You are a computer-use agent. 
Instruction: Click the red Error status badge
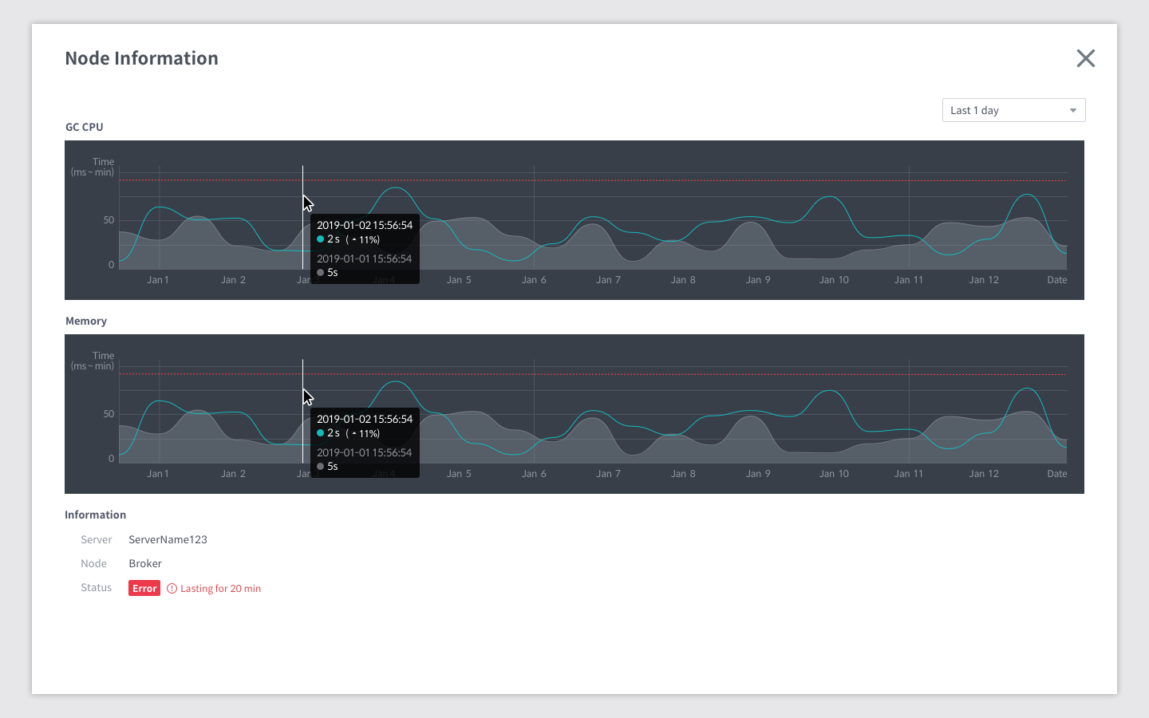(x=144, y=588)
